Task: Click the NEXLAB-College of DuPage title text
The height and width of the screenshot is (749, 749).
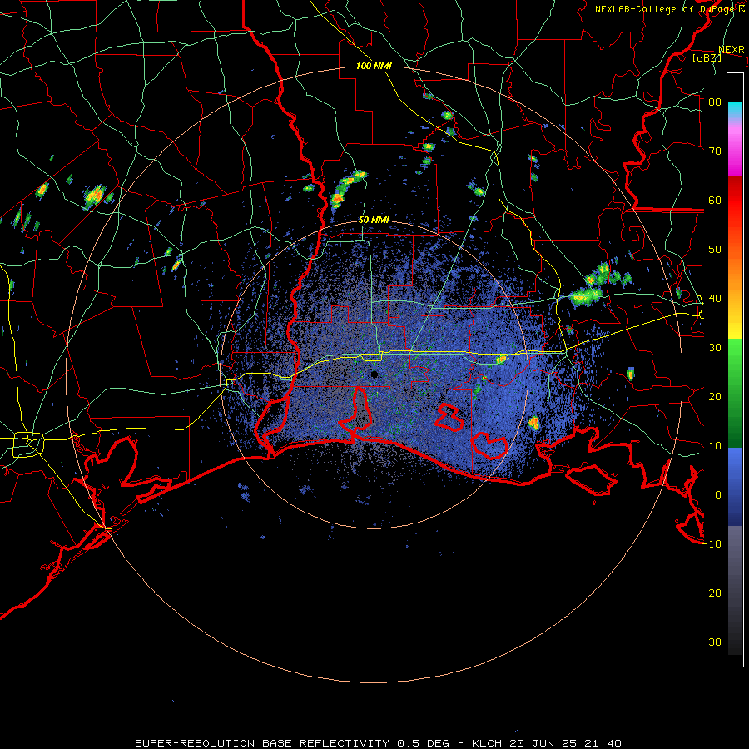Action: pos(666,9)
